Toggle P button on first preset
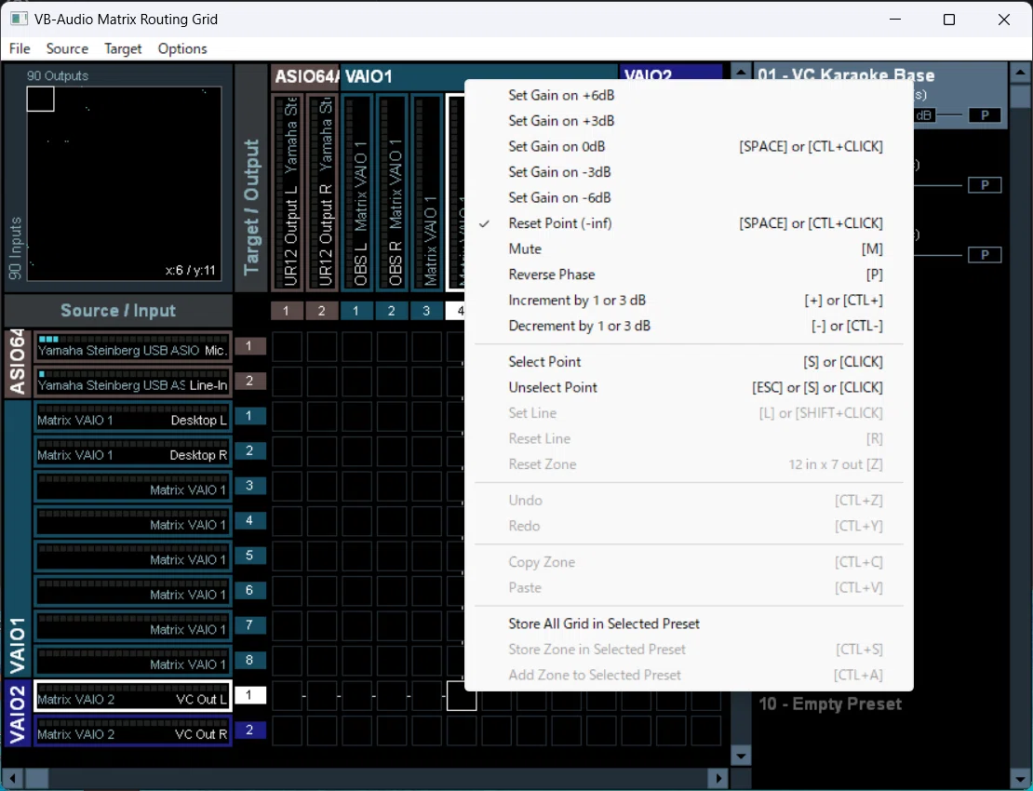 (x=985, y=116)
